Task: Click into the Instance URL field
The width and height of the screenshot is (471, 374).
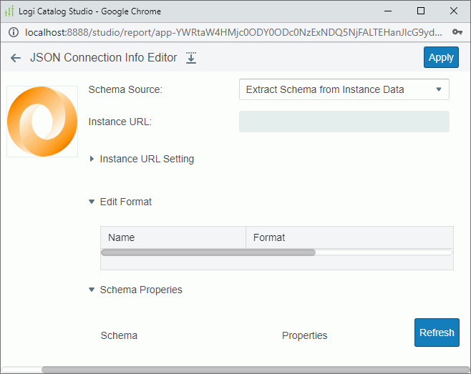Action: click(344, 122)
